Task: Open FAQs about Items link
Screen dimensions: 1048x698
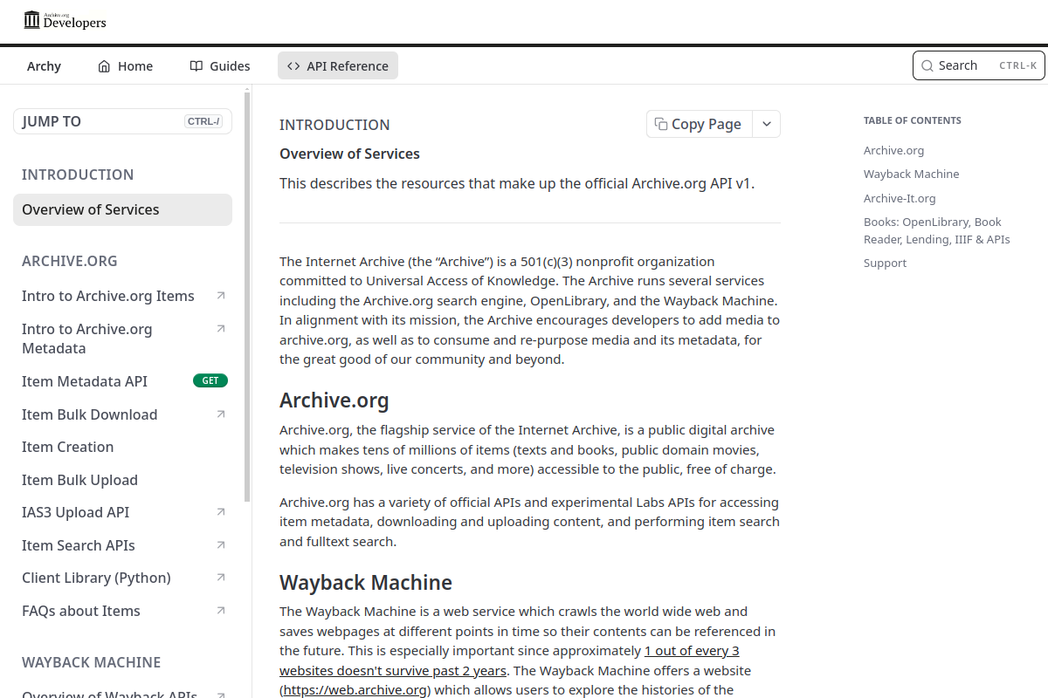Action: pos(122,611)
